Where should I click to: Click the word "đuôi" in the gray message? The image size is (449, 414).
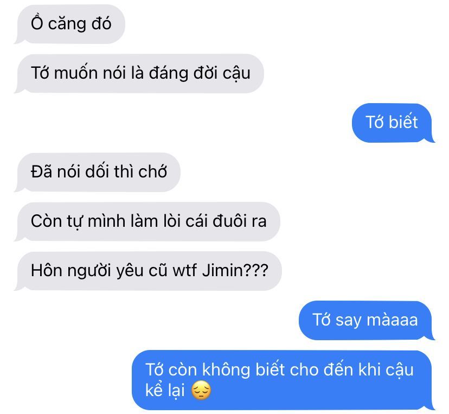pos(230,221)
